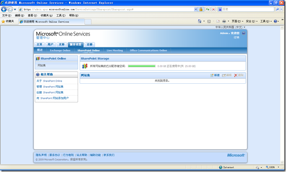
Task: Open the 工具 menu in menu bar
Action: [x=61, y=15]
